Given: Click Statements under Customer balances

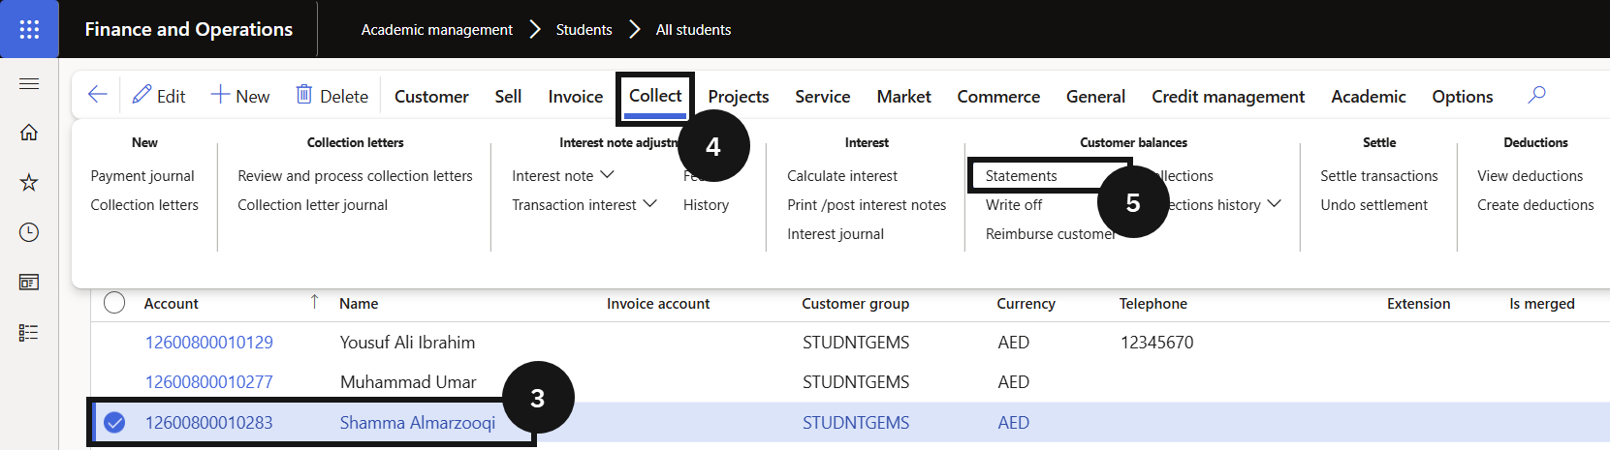Looking at the screenshot, I should (x=1021, y=176).
